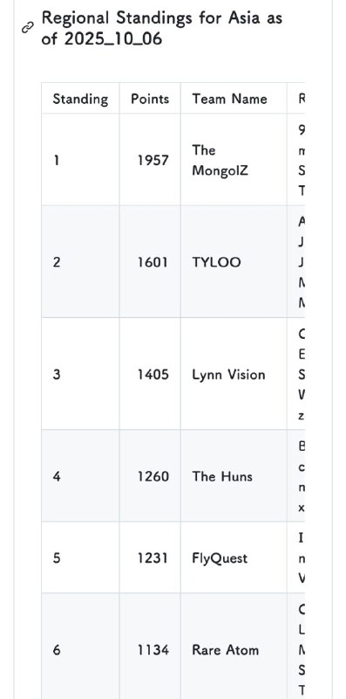Image resolution: width=346 pixels, height=699 pixels.
Task: Click the Regional Standings for Asia heading
Action: pyautogui.click(x=162, y=28)
